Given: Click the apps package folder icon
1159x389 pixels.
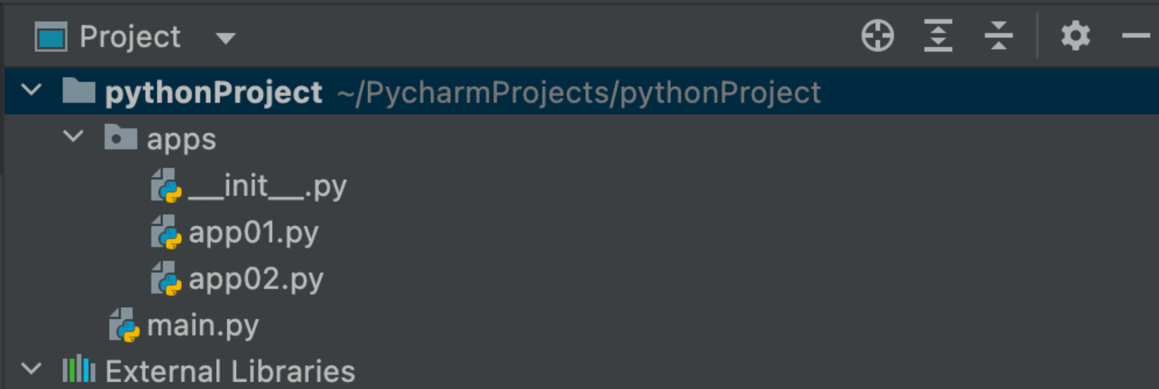Looking at the screenshot, I should point(120,138).
